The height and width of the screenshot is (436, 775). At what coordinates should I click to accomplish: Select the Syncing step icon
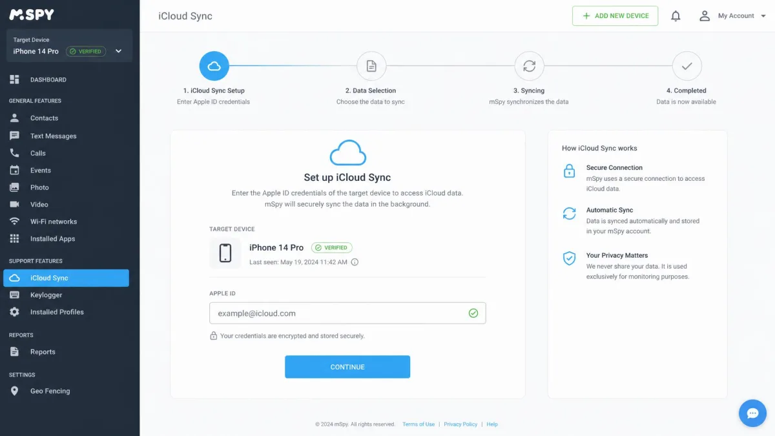(529, 66)
